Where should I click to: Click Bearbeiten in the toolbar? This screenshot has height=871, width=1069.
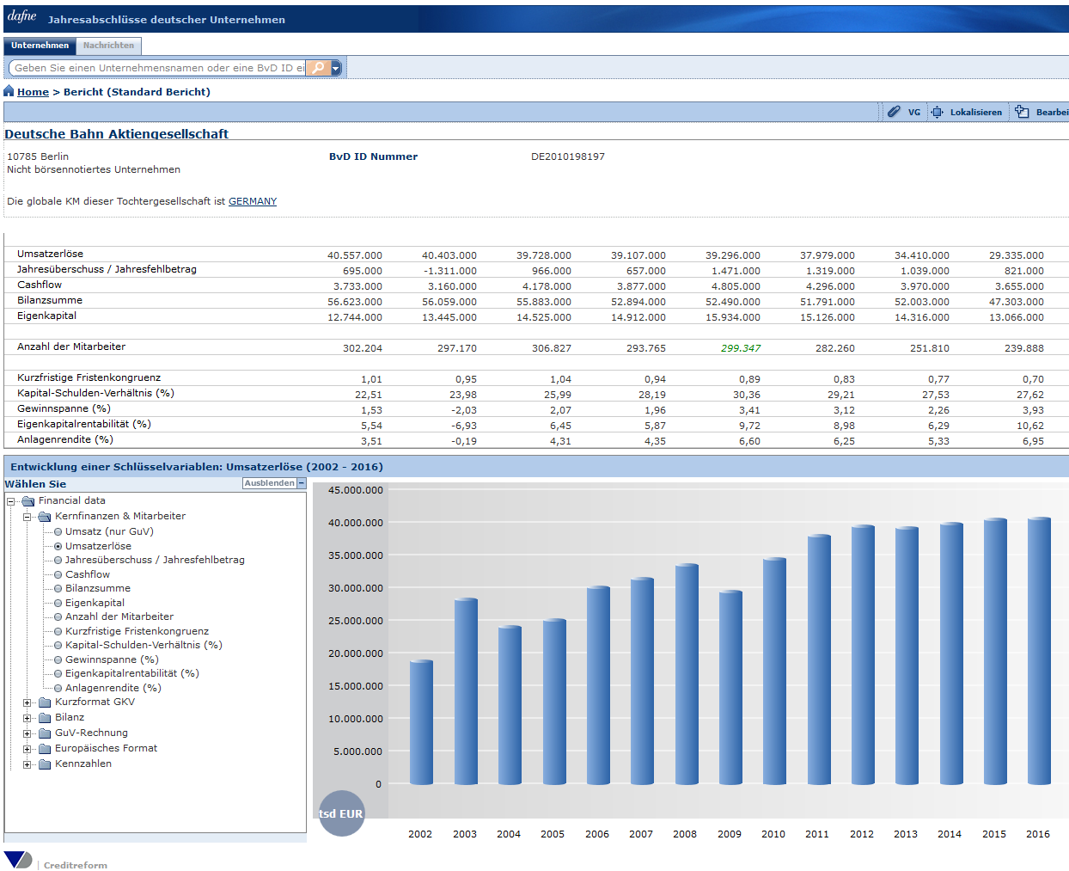click(1052, 113)
